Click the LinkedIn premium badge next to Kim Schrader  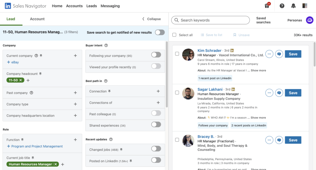pyautogui.click(x=232, y=50)
